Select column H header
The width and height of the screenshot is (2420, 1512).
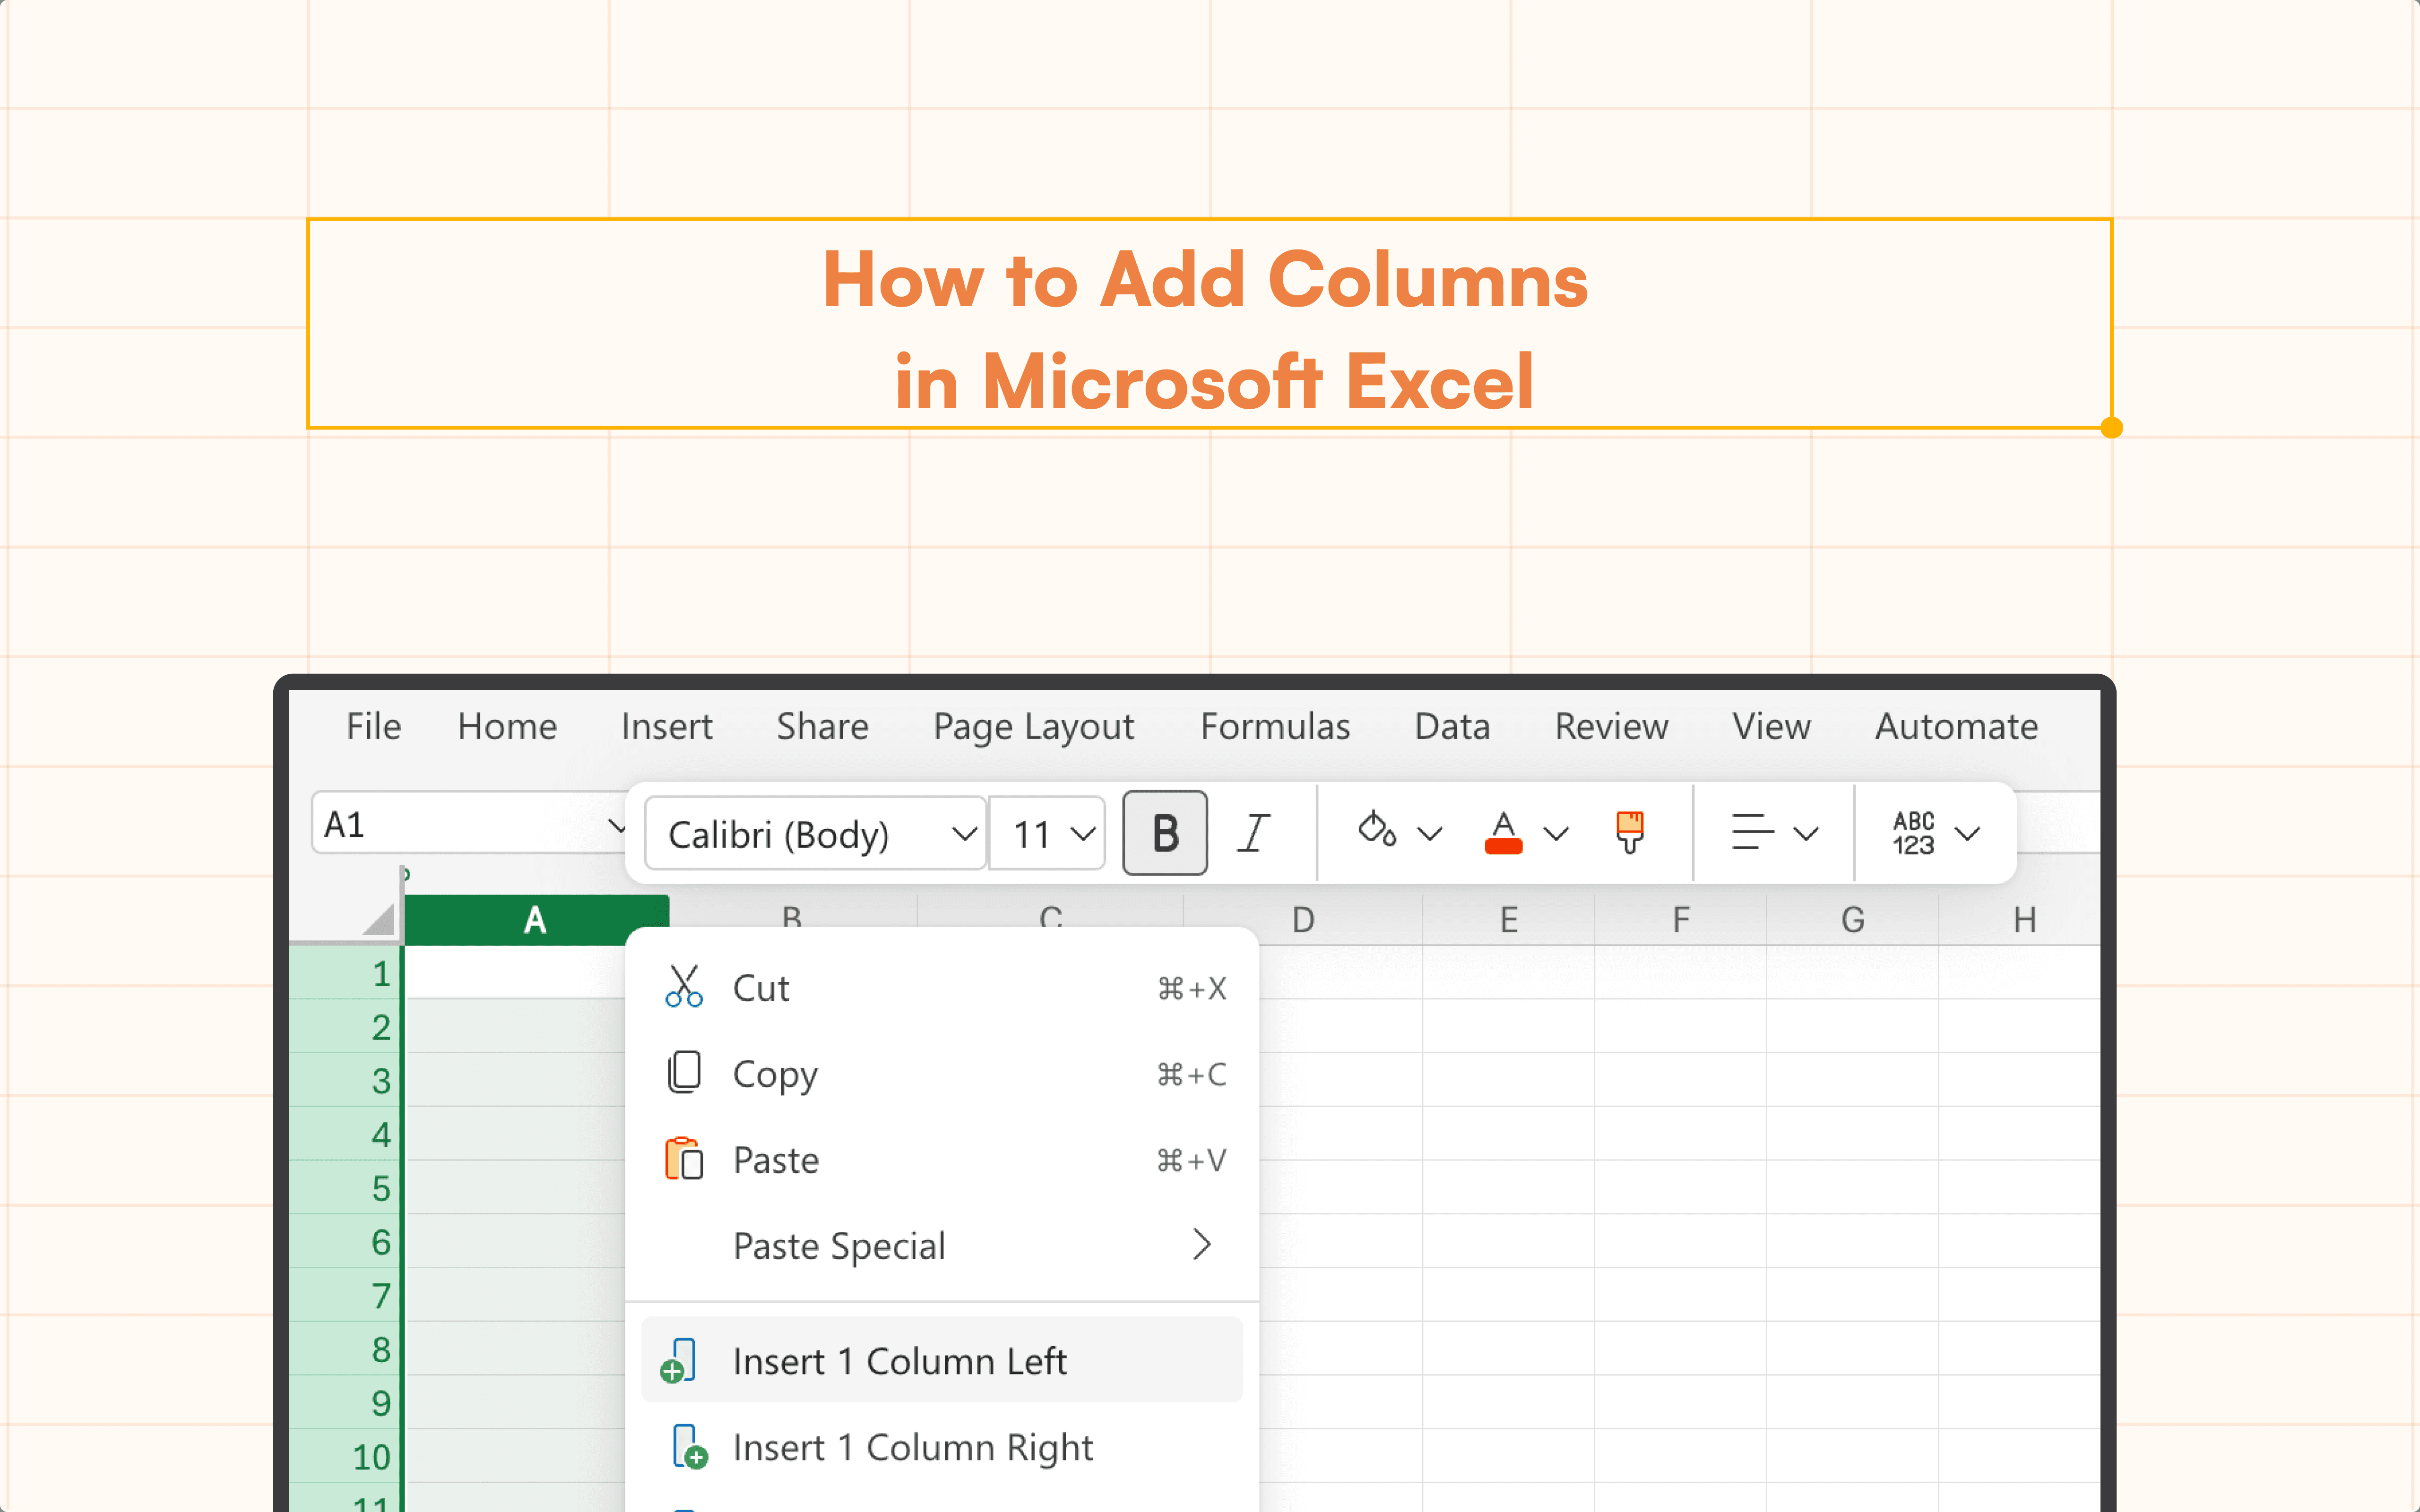(2020, 919)
